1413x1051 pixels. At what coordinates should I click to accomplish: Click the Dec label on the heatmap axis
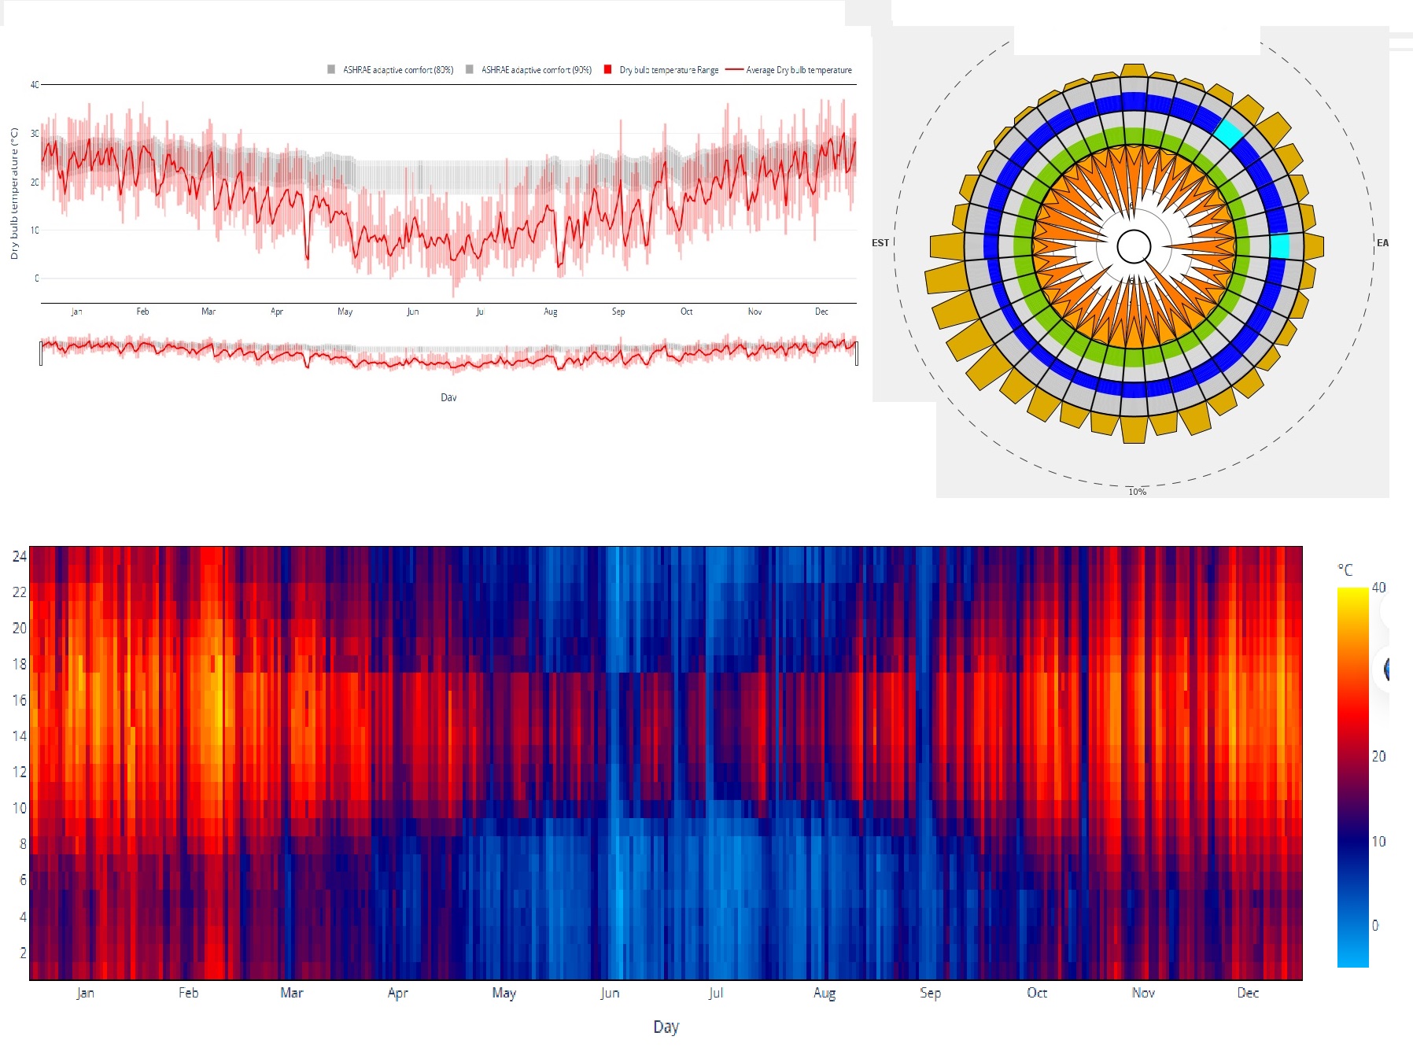coord(1247,993)
